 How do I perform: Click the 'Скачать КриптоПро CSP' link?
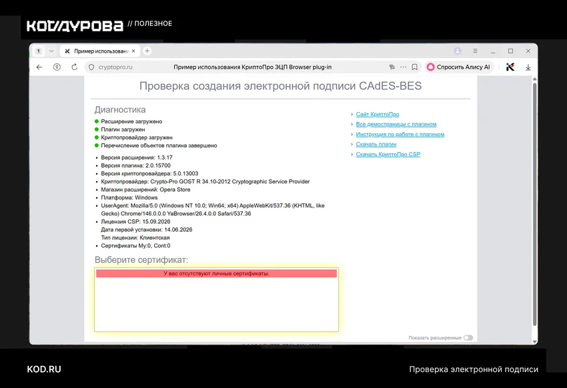tap(388, 154)
